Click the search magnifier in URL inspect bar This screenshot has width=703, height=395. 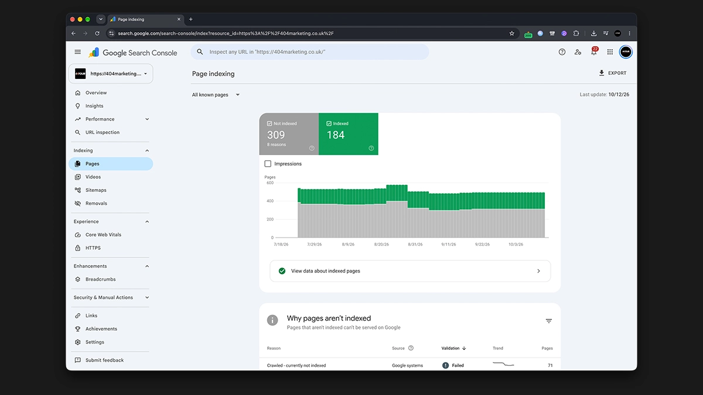pyautogui.click(x=200, y=52)
